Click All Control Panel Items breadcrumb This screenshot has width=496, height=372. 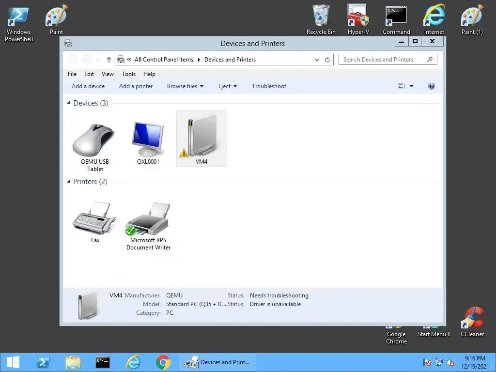(x=164, y=60)
